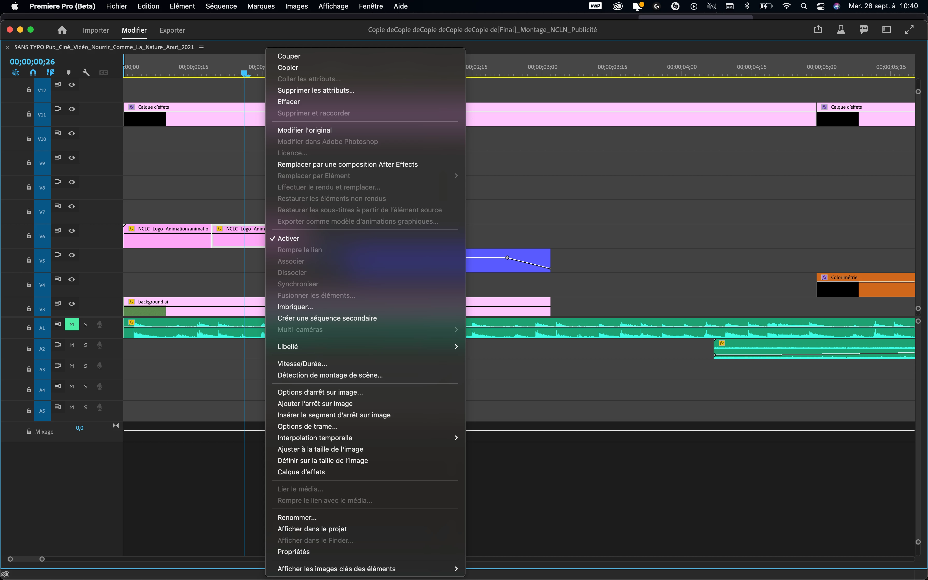Screen dimensions: 928x580
Task: Toggle the magnet snap icon in timeline
Action: [x=33, y=72]
